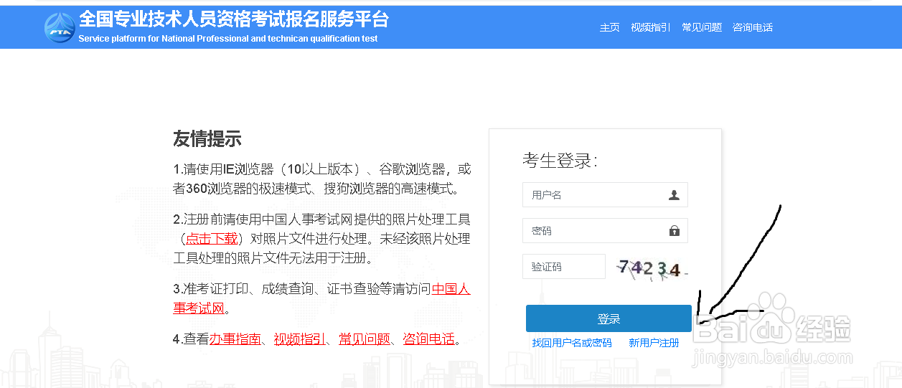Open 新用户注册 link

coord(654,343)
